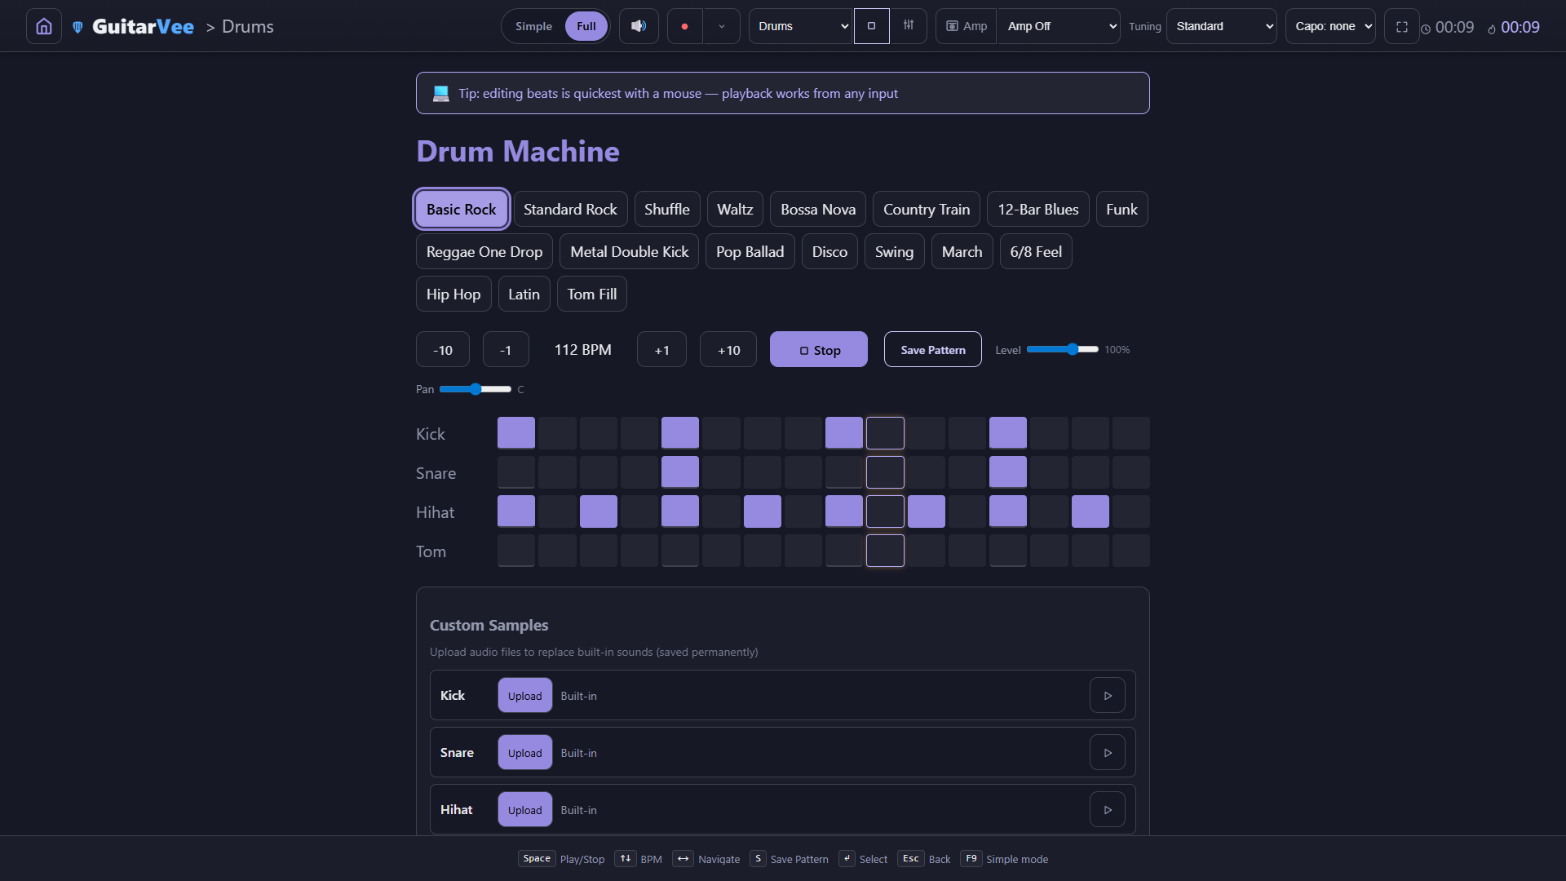Viewport: 1566px width, 881px height.
Task: Open the Standard tuning dropdown
Action: click(1221, 26)
